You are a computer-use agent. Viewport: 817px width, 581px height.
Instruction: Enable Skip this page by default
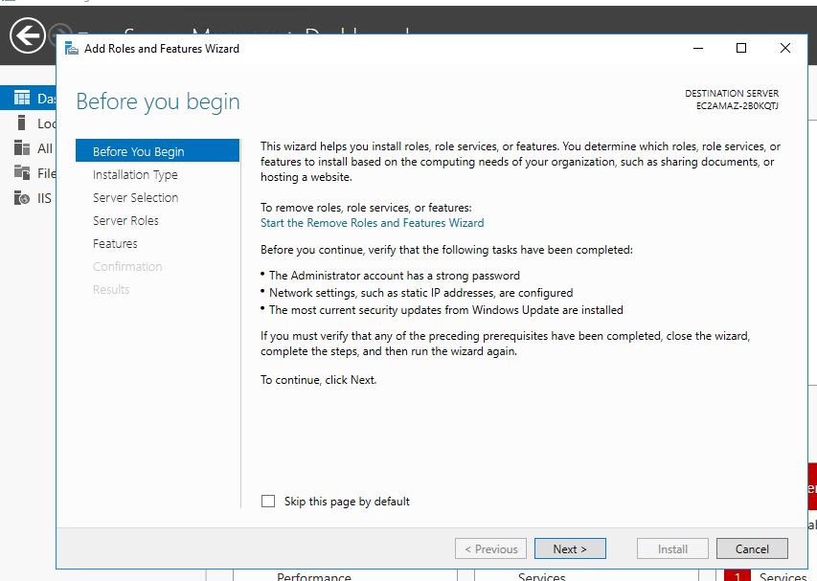click(x=268, y=502)
